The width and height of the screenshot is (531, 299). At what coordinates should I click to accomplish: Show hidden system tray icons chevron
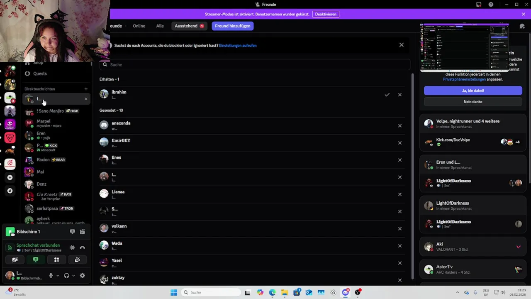pyautogui.click(x=458, y=292)
